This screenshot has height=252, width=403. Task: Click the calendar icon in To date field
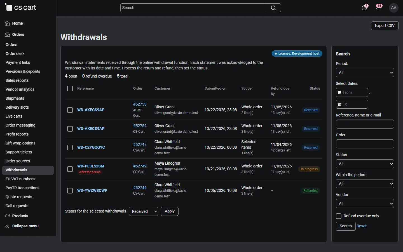pyautogui.click(x=339, y=104)
